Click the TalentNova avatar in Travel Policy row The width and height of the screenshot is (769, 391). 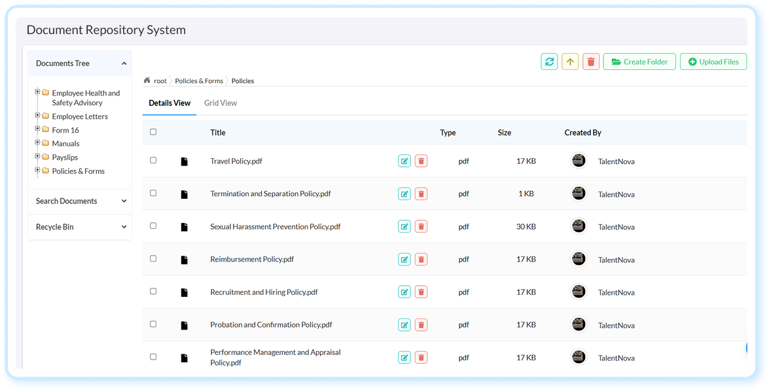(579, 161)
